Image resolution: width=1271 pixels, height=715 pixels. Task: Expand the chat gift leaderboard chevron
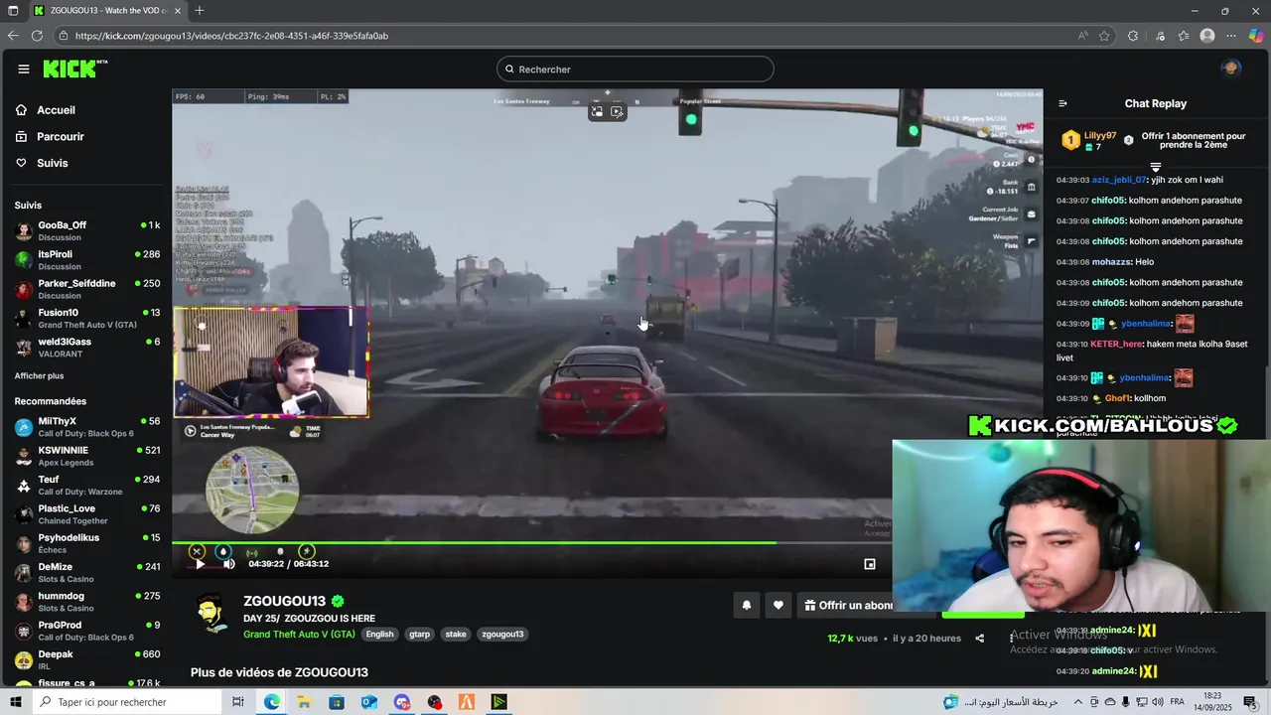pos(1156,167)
